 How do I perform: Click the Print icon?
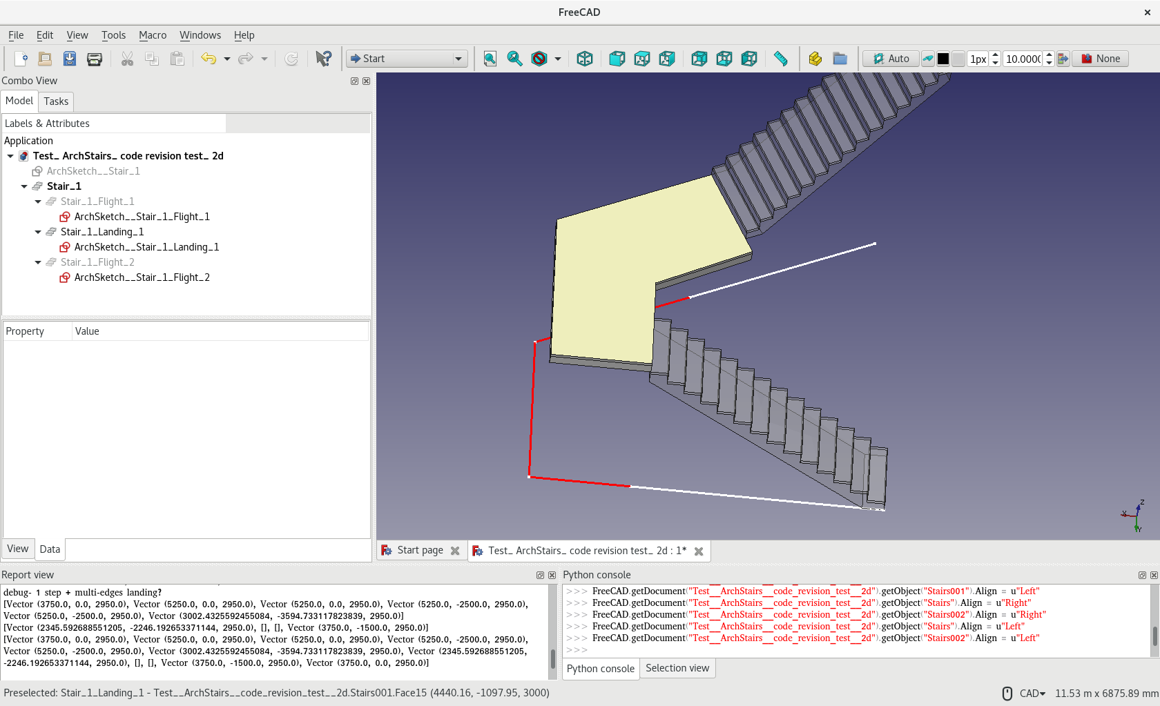click(95, 59)
